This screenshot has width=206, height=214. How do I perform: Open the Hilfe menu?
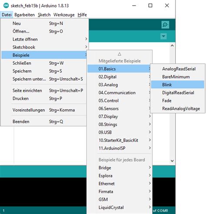coord(82,15)
